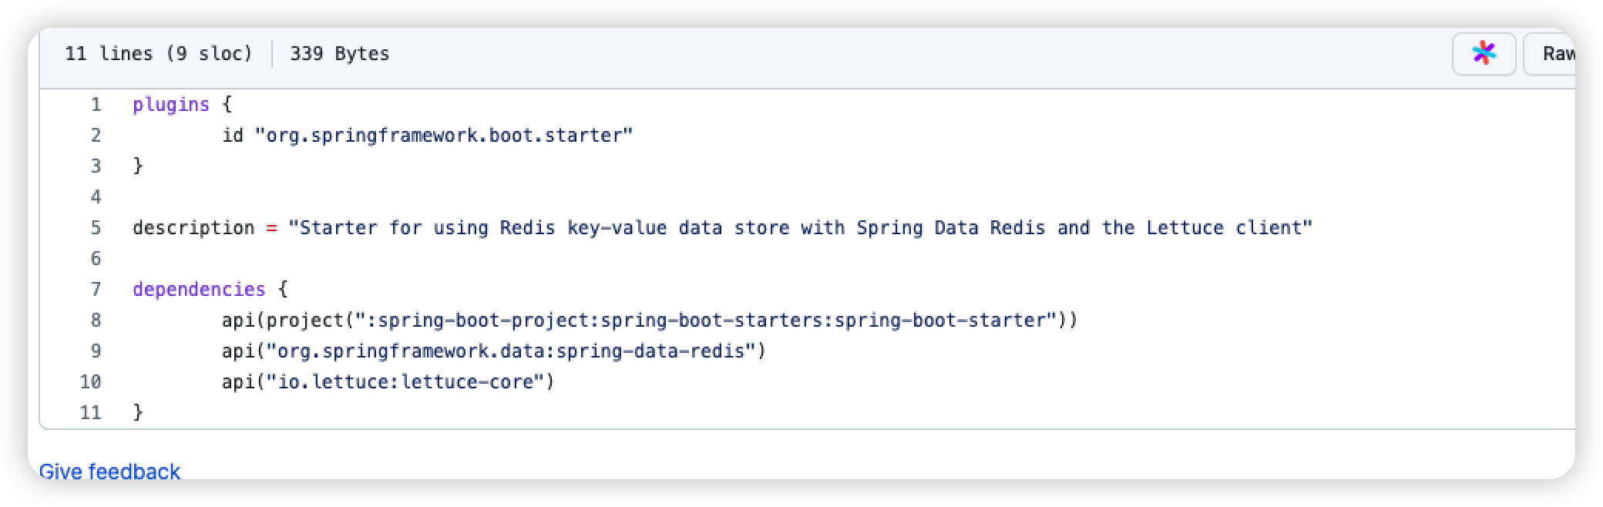Select line number 1 in the gutter
The width and height of the screenshot is (1603, 507).
[95, 104]
